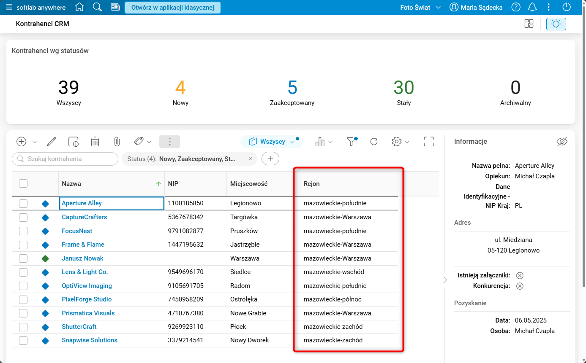
Task: Expand the tags dropdown arrow
Action: (x=149, y=142)
